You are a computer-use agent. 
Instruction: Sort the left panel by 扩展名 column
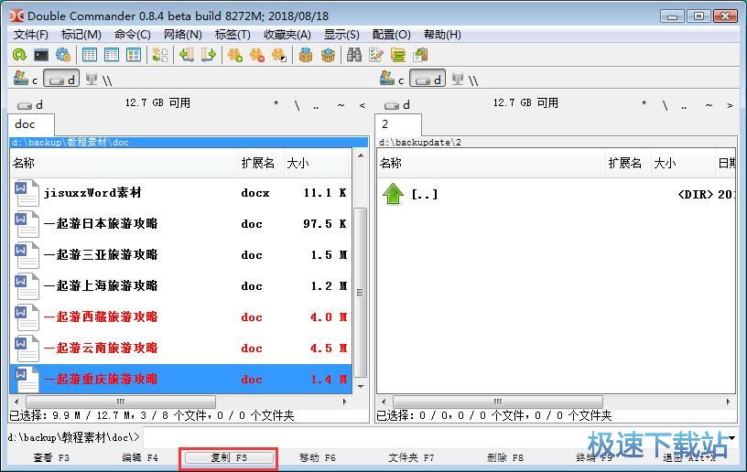(x=261, y=163)
